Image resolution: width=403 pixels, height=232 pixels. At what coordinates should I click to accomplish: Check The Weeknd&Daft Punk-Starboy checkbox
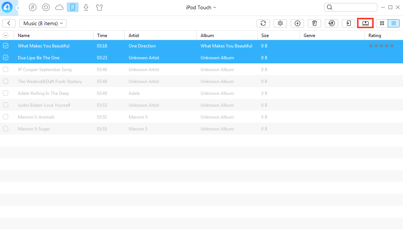(x=6, y=81)
